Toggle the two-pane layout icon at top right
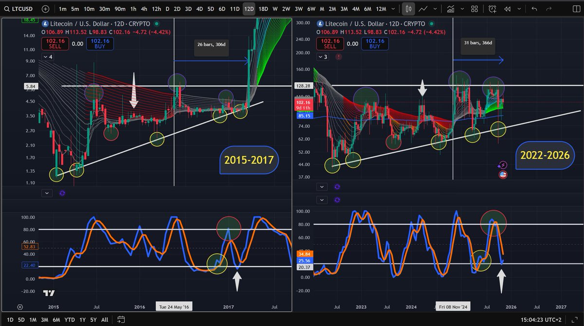 [x=576, y=8]
